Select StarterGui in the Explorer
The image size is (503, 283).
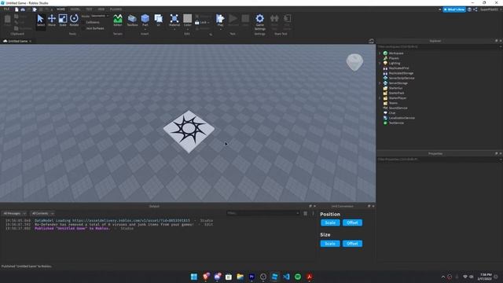click(395, 88)
